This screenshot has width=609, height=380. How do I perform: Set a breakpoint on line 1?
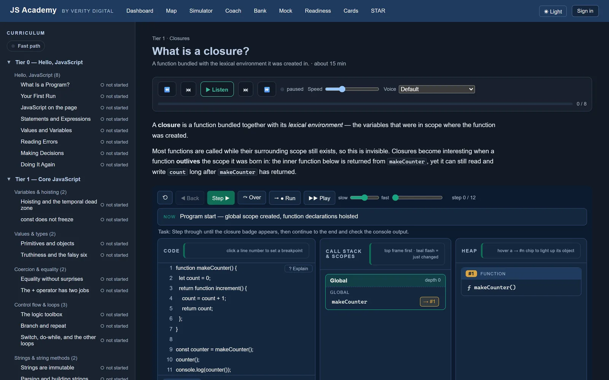point(171,268)
